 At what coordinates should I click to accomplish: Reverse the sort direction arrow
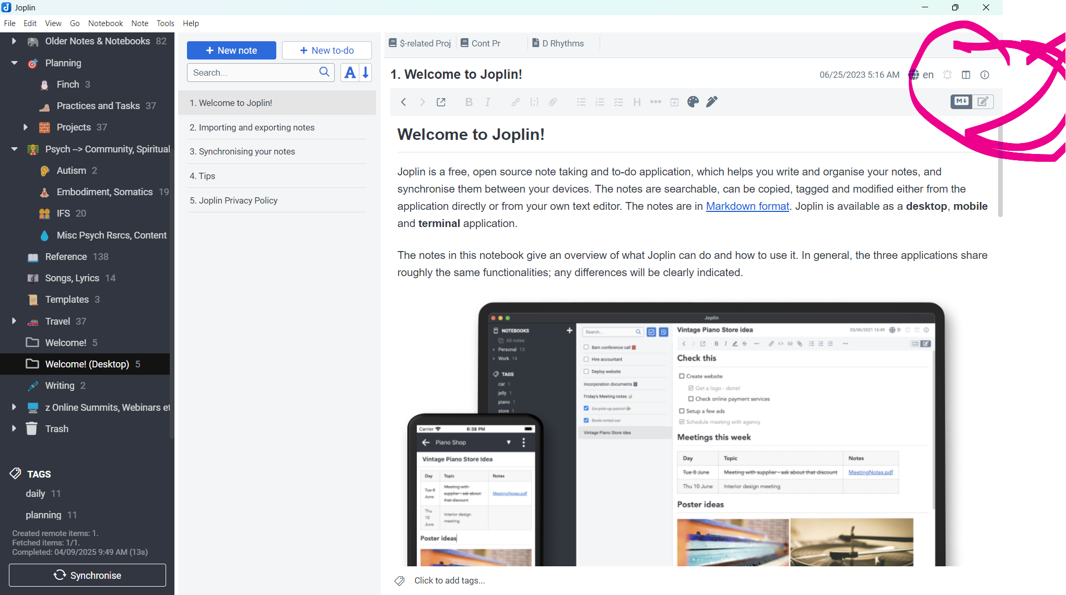point(366,72)
